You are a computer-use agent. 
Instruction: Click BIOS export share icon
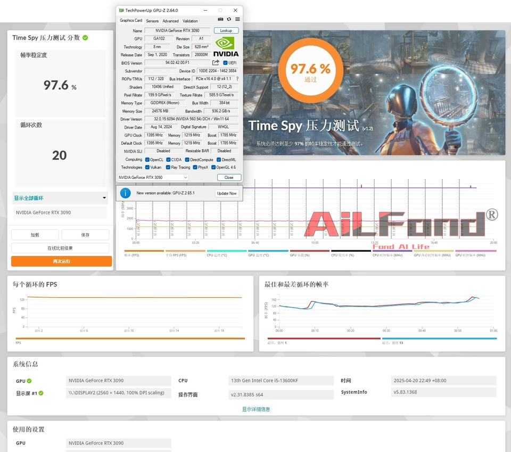216,63
